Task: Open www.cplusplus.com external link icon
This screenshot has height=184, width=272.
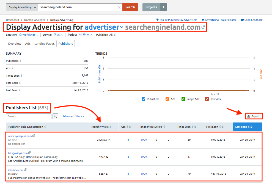Action: point(34,136)
